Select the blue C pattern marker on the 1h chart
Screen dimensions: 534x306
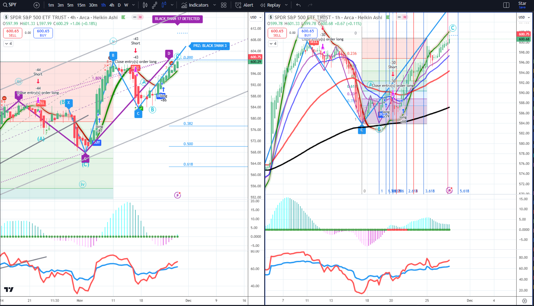[x=362, y=130]
